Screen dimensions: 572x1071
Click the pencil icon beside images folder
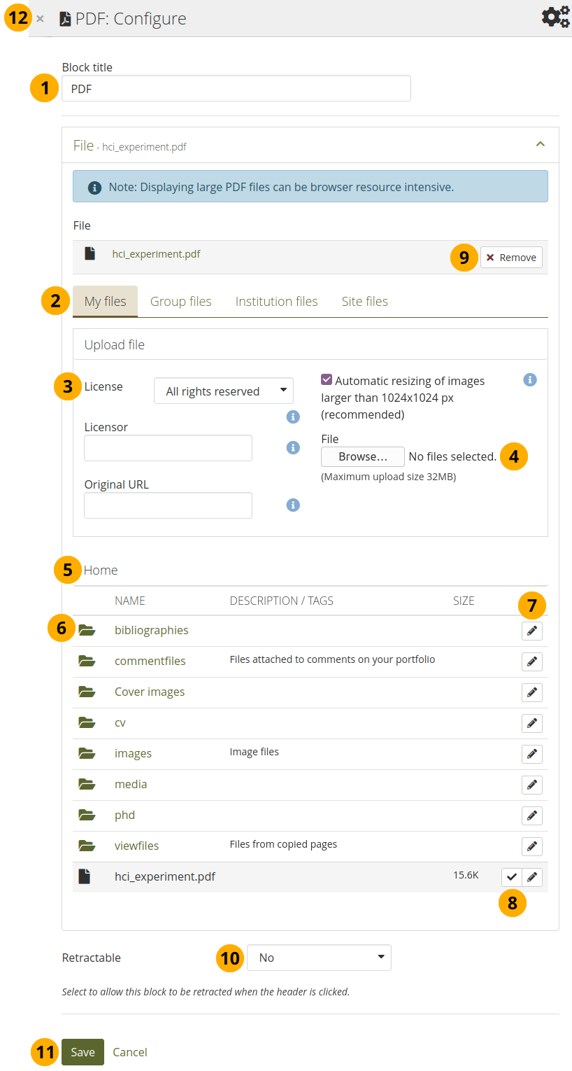click(531, 754)
